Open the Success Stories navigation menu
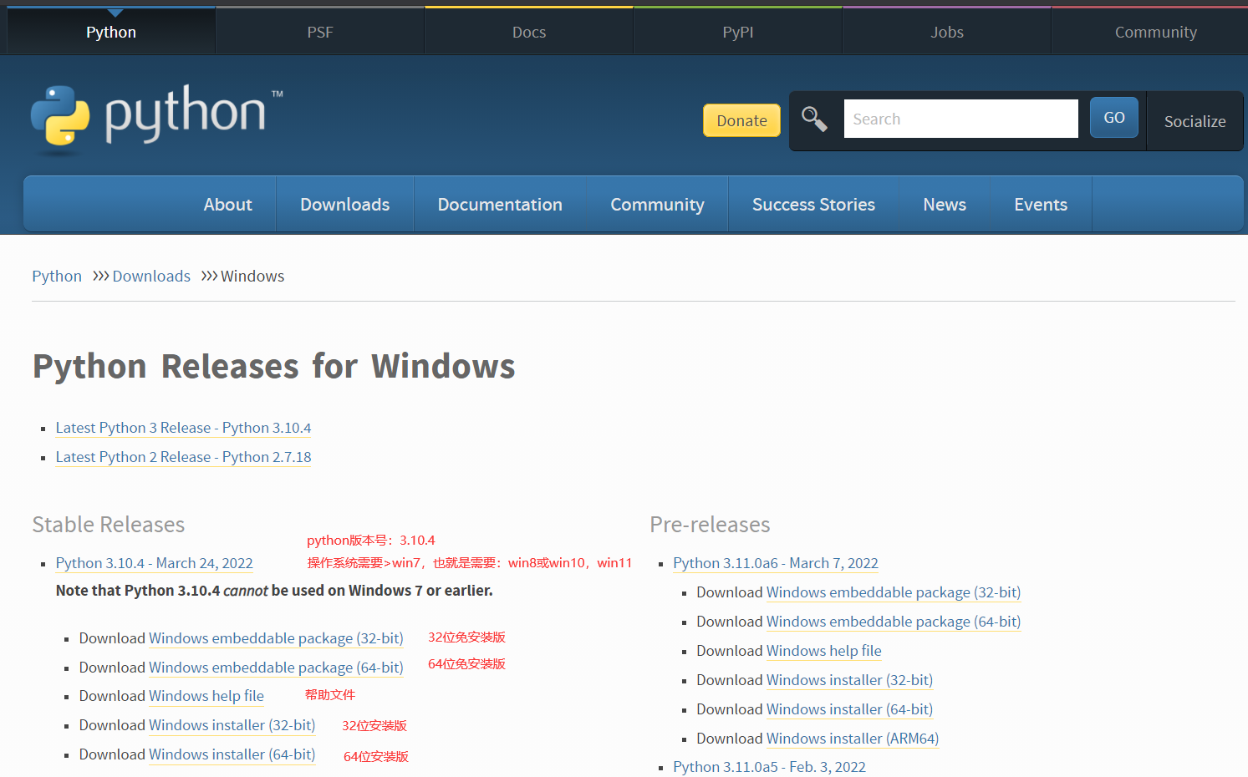The height and width of the screenshot is (777, 1248). point(813,205)
